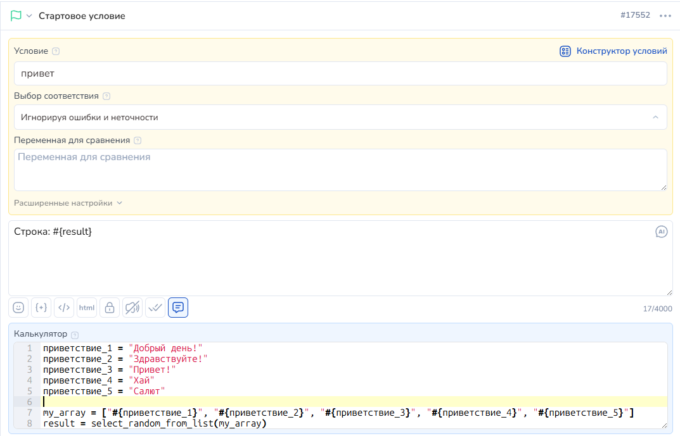680x436 pixels.
Task: Click line 6 in the calculator code editor
Action: tap(317, 401)
